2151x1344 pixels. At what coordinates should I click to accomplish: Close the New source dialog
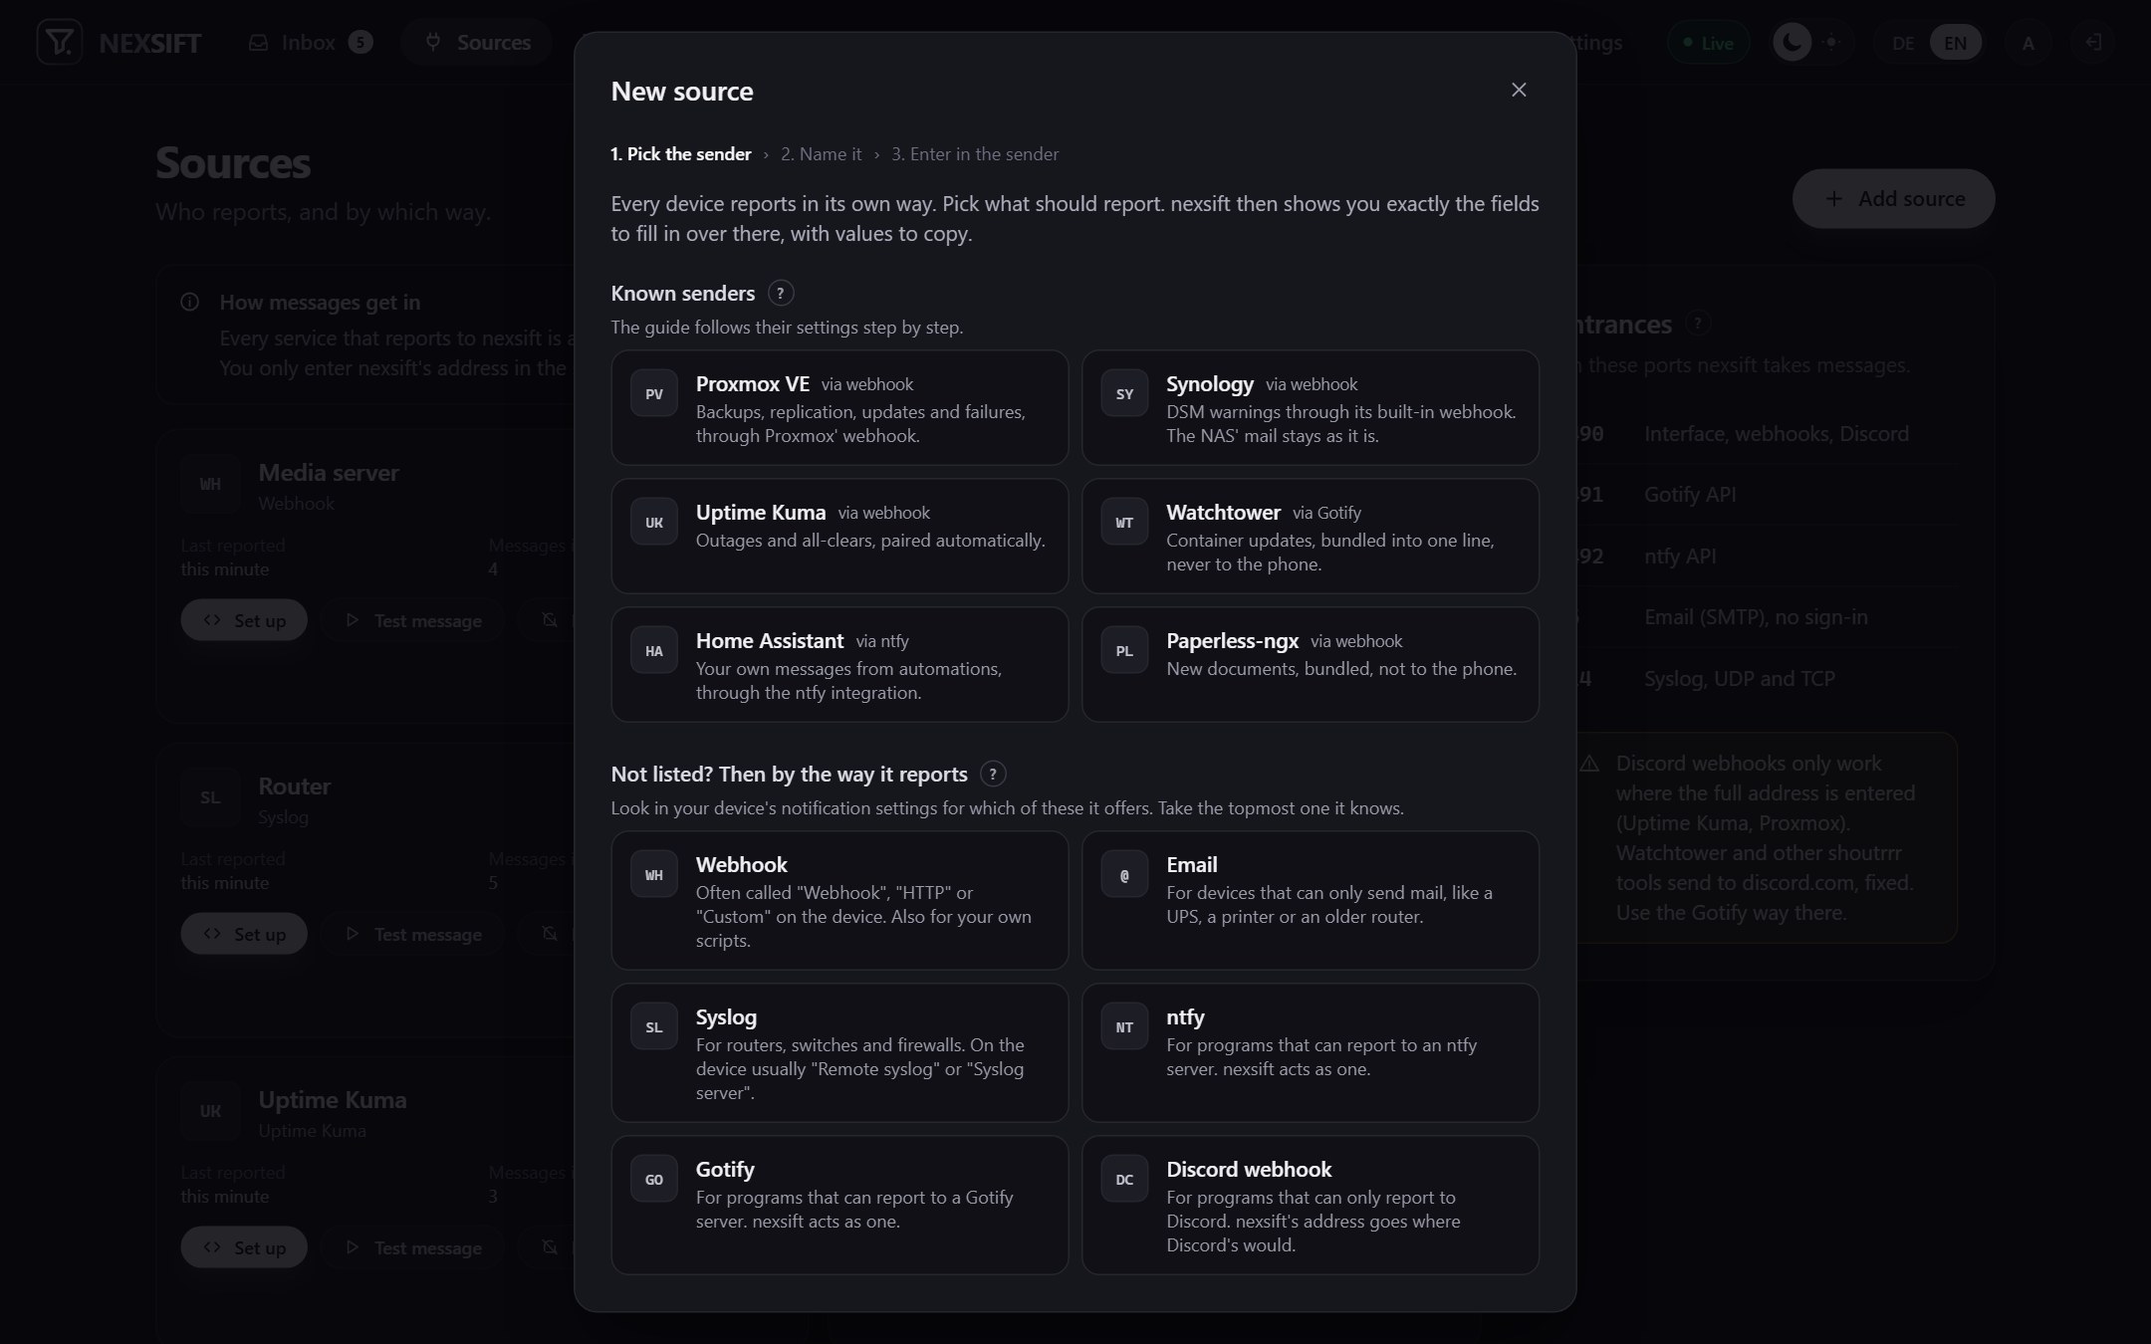pyautogui.click(x=1519, y=90)
